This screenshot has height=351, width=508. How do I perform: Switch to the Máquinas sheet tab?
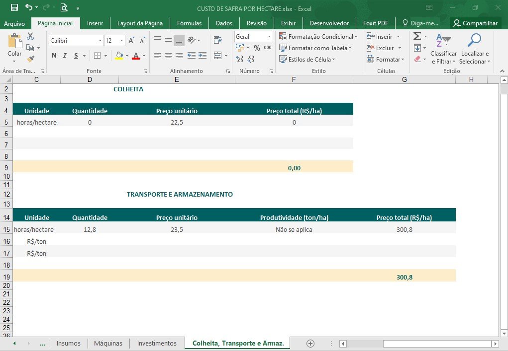108,343
